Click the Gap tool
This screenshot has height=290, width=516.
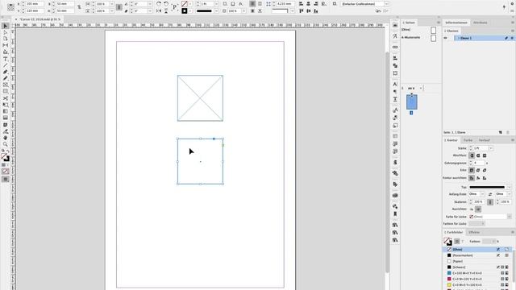[x=6, y=45]
